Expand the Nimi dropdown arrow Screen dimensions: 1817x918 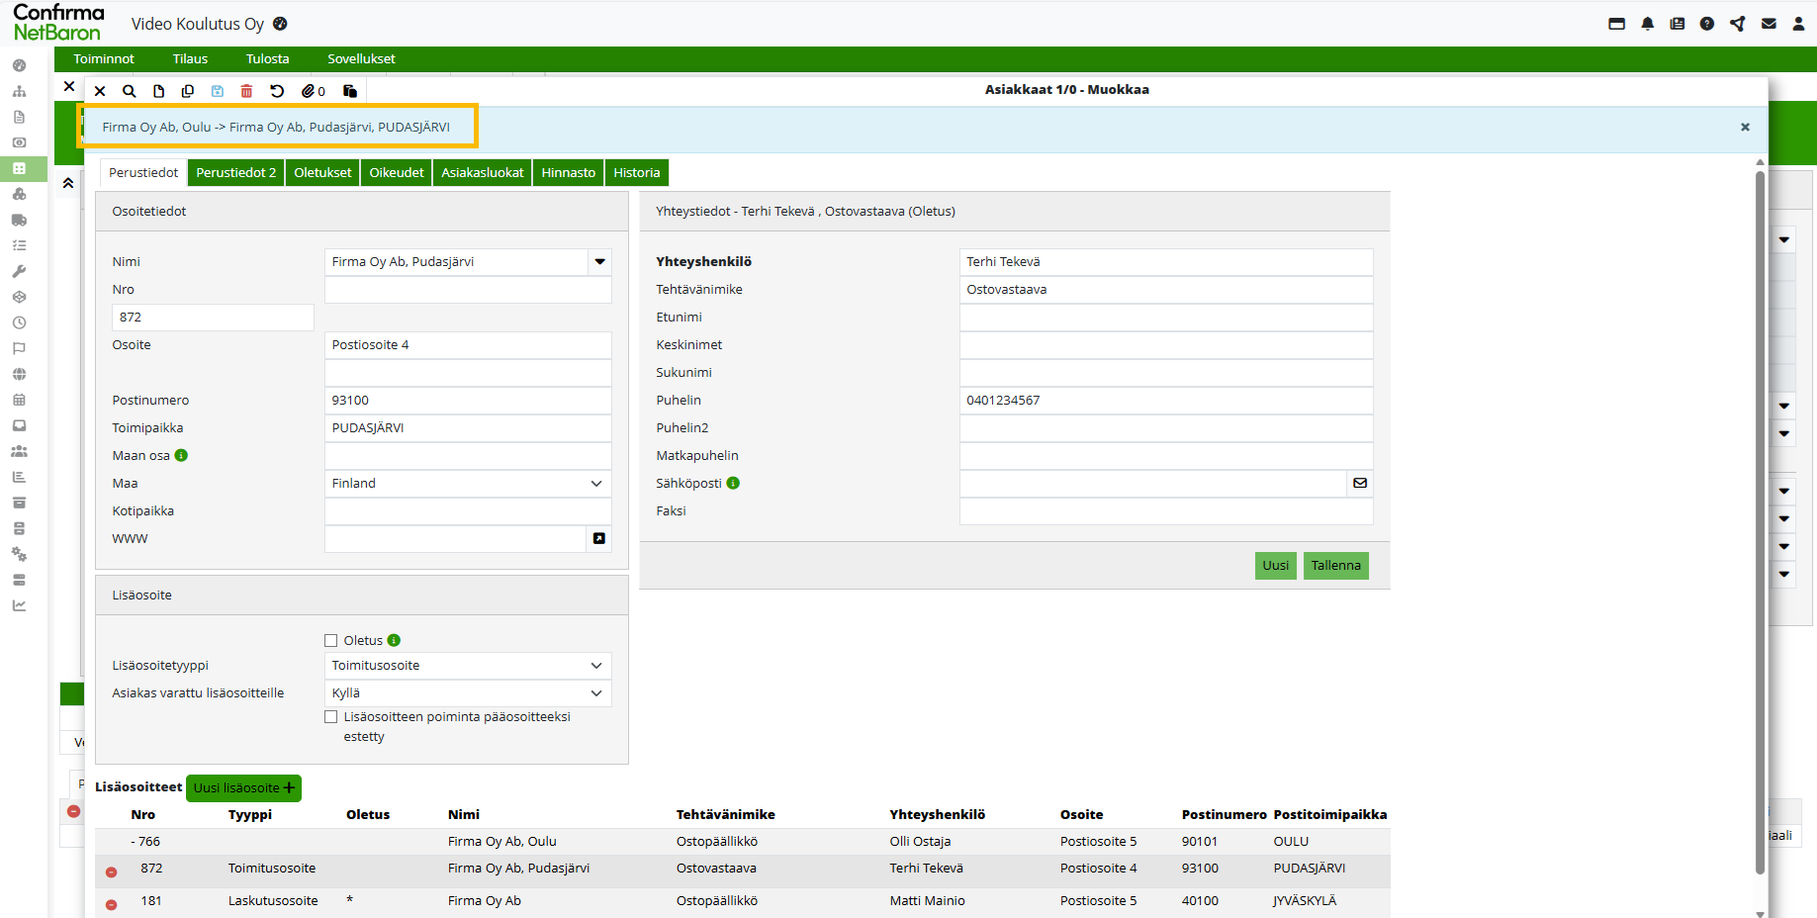599,262
